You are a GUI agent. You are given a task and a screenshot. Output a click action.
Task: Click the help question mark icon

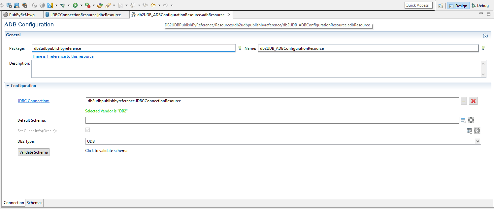(485, 36)
